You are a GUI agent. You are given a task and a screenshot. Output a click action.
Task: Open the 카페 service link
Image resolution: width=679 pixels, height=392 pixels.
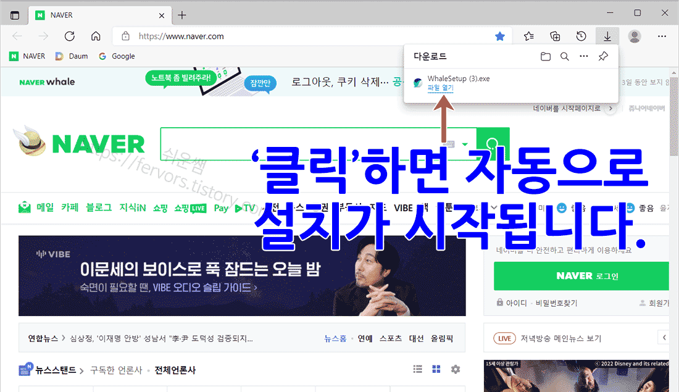[70, 208]
